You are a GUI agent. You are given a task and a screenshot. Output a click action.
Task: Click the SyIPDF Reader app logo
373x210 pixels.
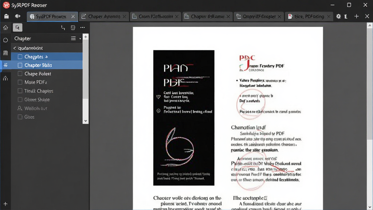[7, 5]
